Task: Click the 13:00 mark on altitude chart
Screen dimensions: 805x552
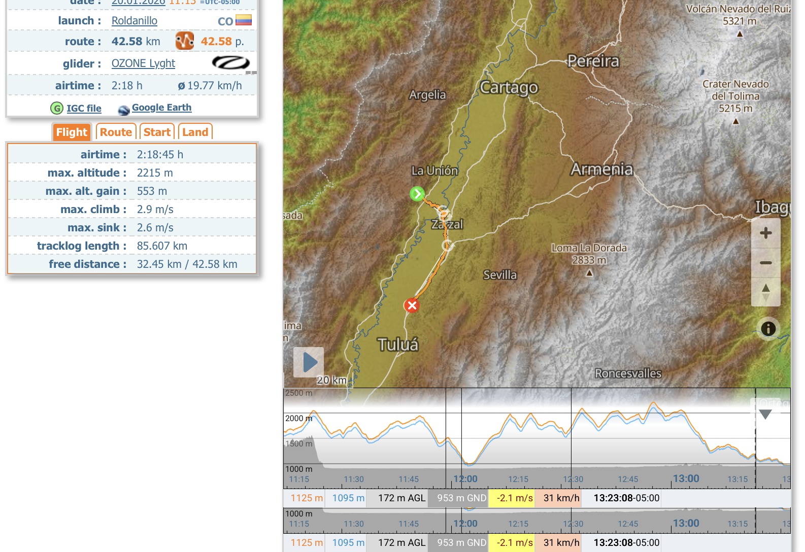Action: pyautogui.click(x=686, y=478)
